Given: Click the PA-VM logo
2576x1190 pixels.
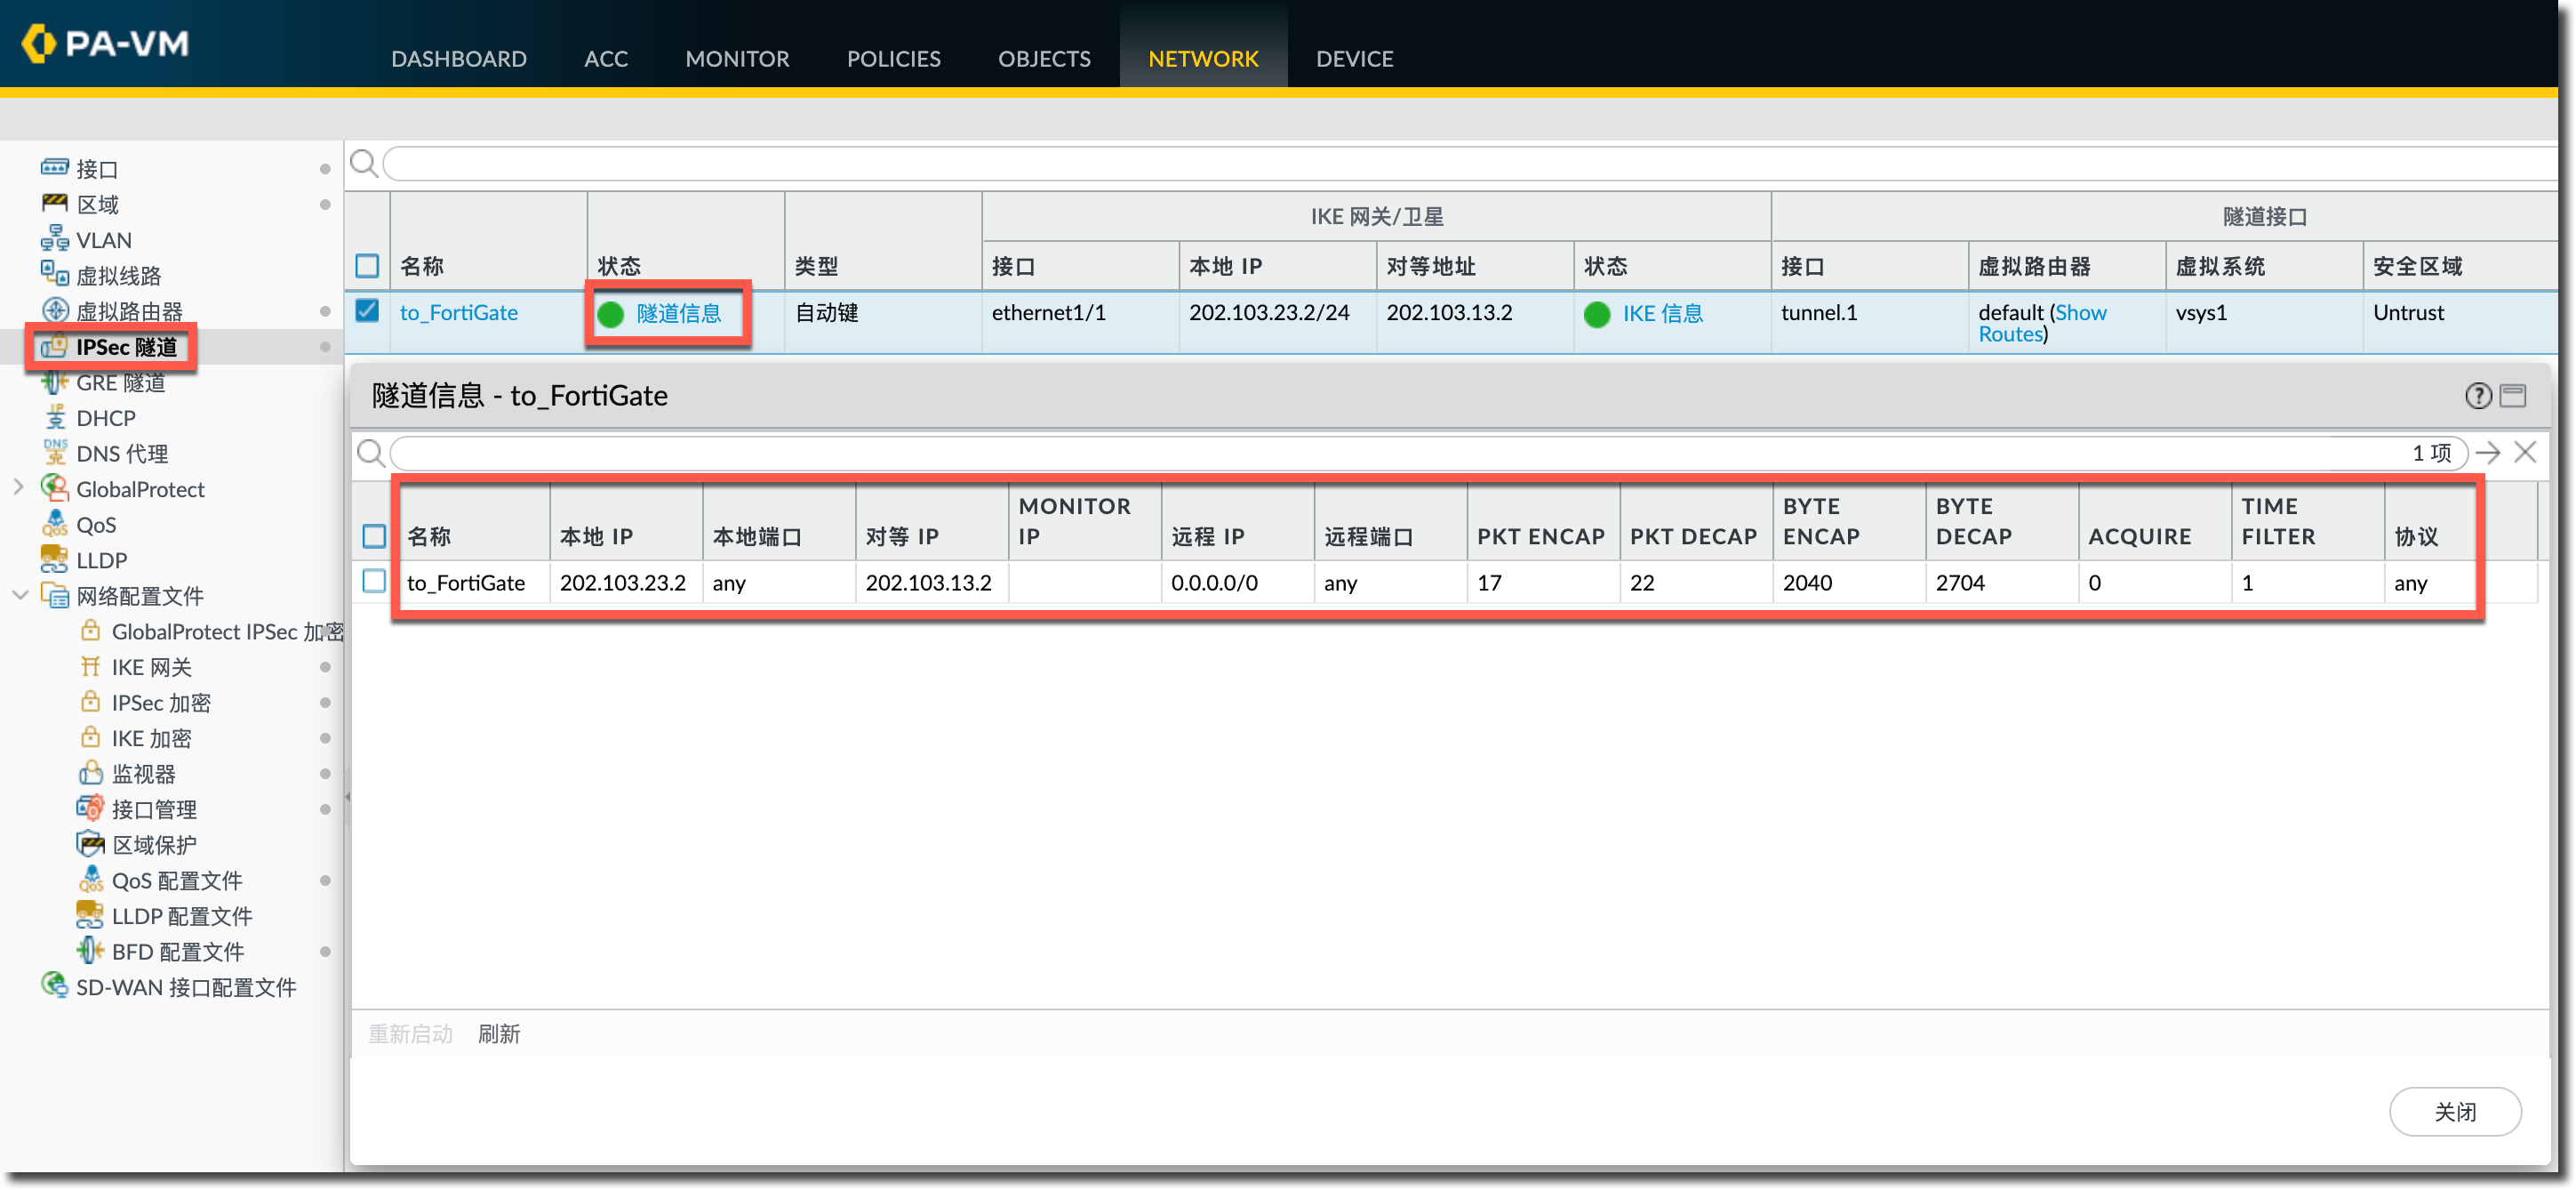Looking at the screenshot, I should [x=105, y=43].
